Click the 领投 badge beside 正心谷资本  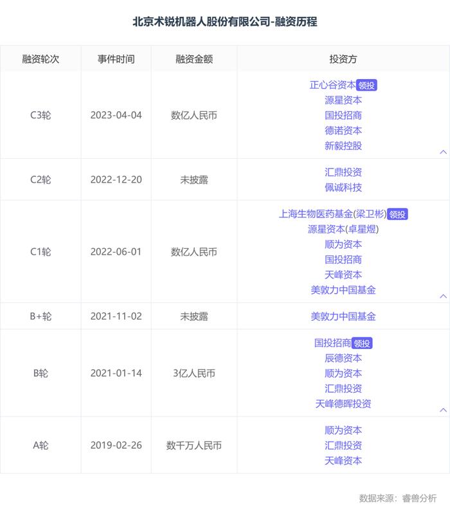[x=366, y=85]
